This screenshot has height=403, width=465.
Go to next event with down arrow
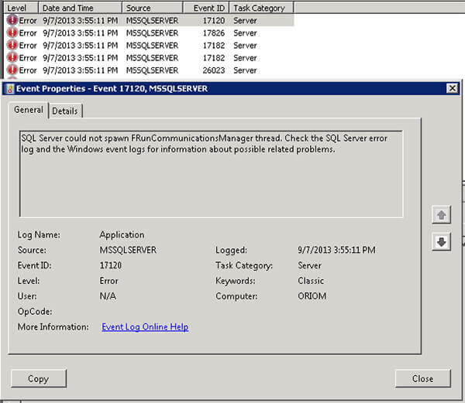click(441, 242)
